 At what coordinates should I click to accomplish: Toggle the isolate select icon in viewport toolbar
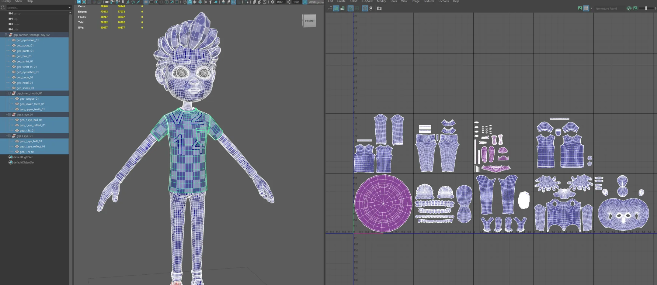246,2
